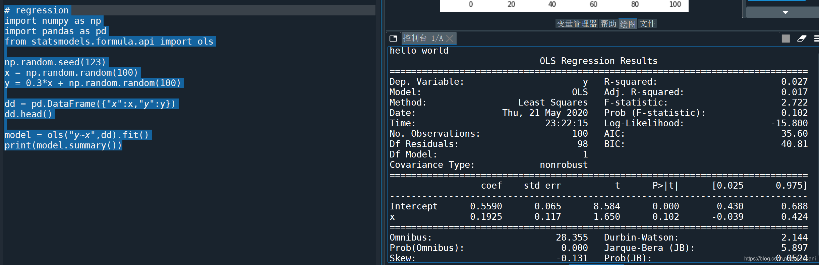Click the x t-value 1.650
Screen dimensions: 819x265
[607, 217]
